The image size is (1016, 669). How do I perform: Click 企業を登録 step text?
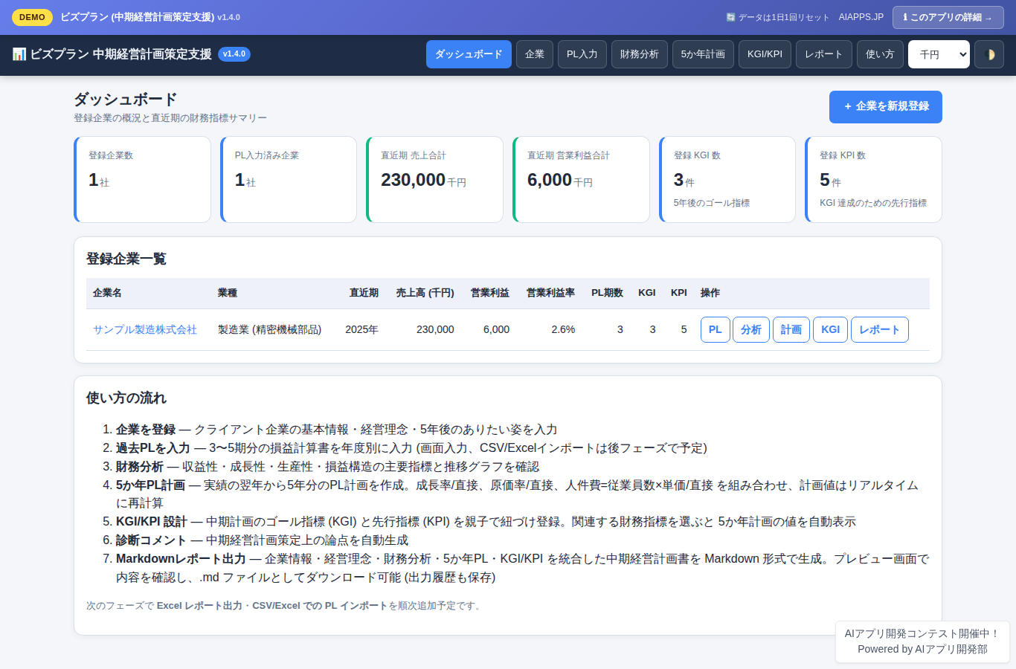point(146,430)
